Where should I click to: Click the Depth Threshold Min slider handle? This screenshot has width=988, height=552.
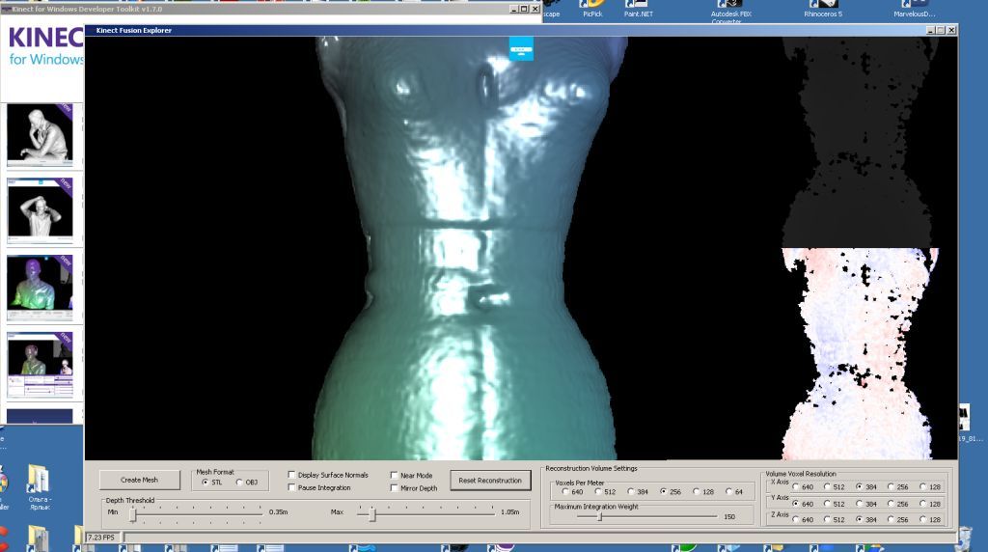click(133, 514)
